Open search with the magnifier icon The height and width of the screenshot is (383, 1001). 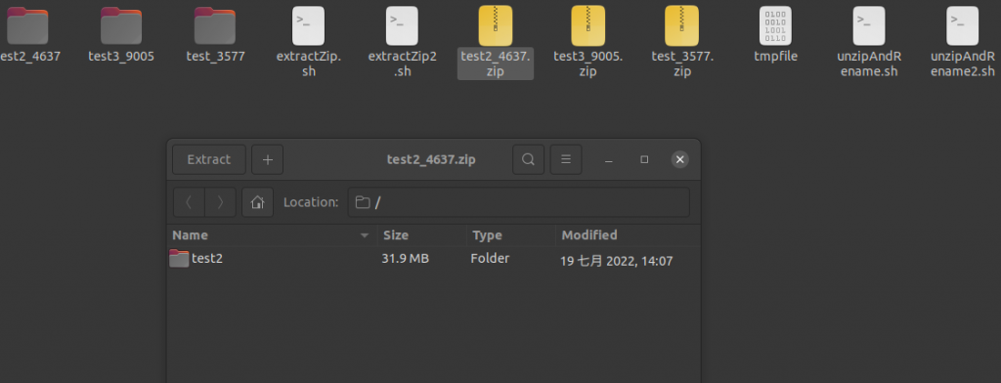(x=528, y=159)
